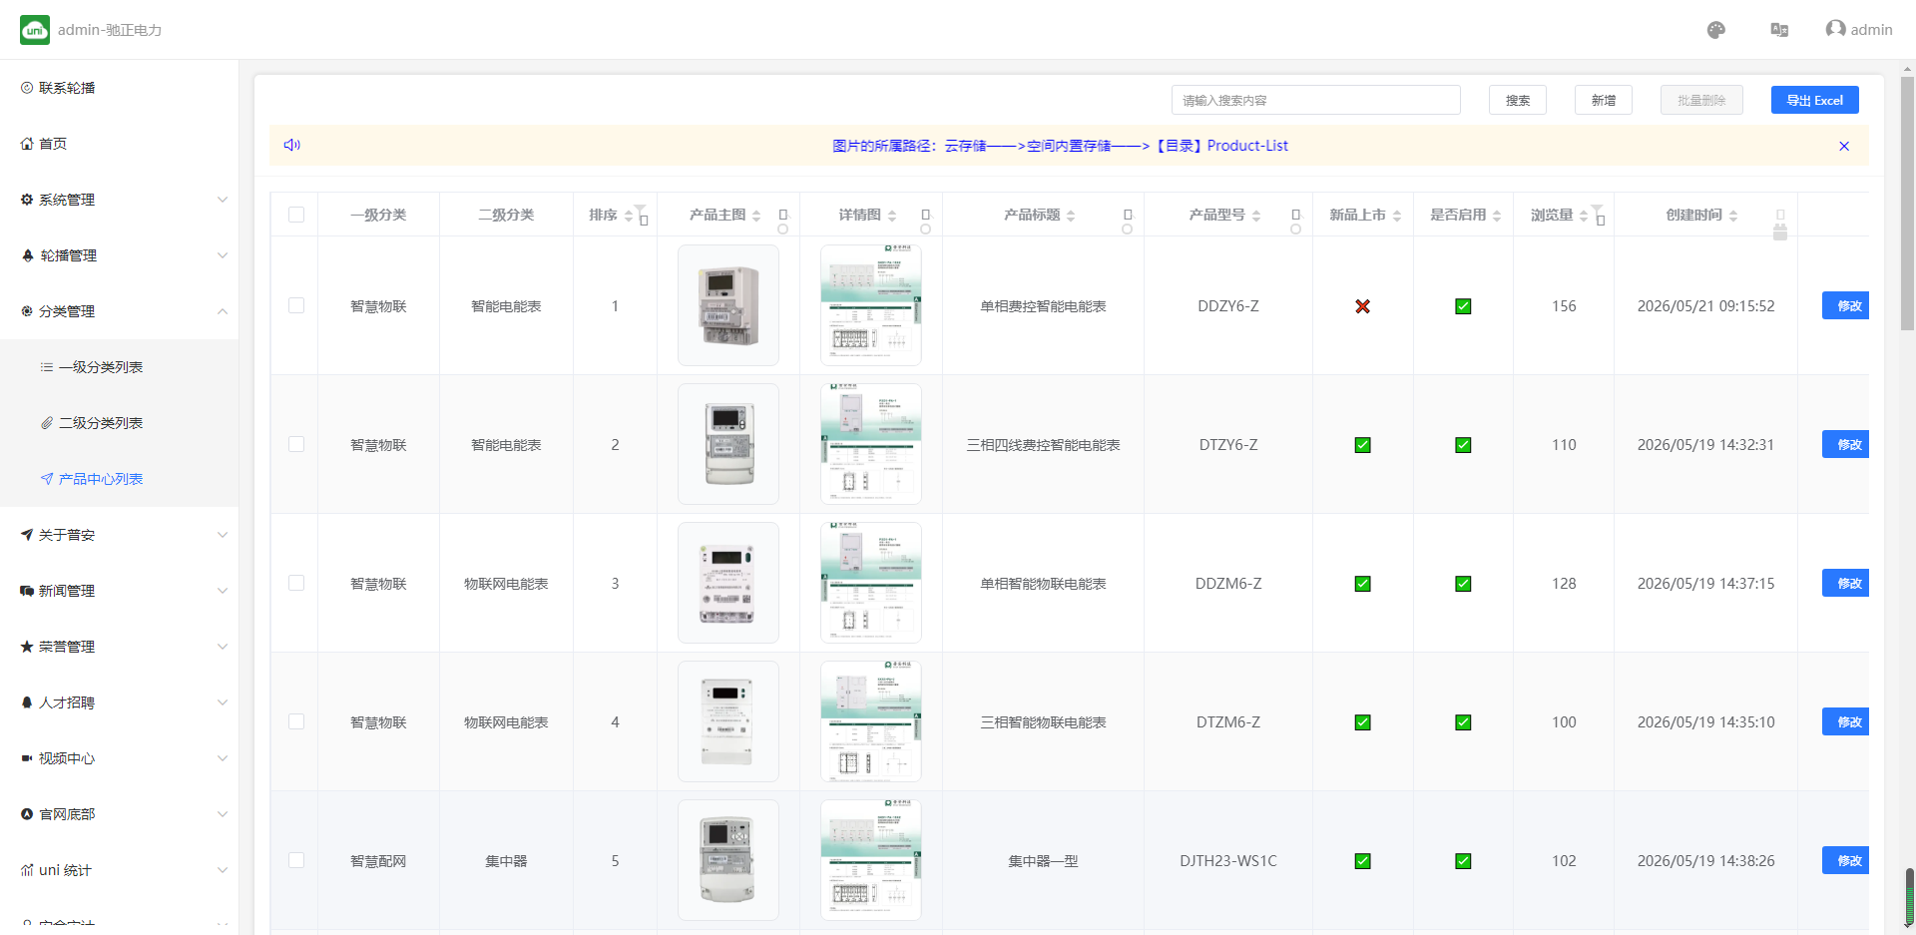The image size is (1916, 935).
Task: Collapse 分类管理 menu
Action: (120, 311)
